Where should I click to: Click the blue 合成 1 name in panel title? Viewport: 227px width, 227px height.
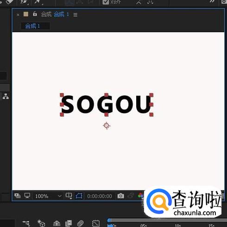61,14
